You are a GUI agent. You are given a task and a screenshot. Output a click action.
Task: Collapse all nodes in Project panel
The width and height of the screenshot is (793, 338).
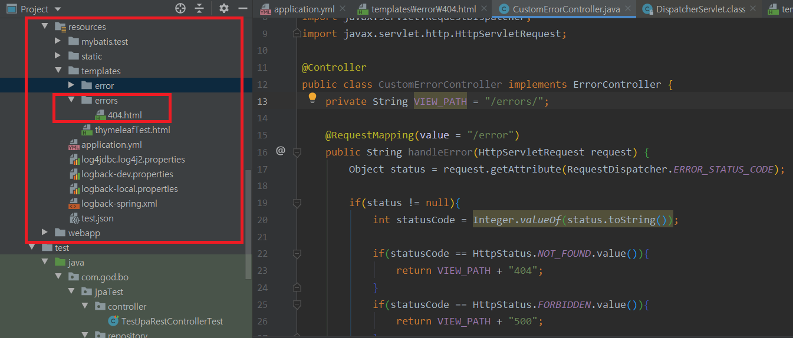pos(199,9)
